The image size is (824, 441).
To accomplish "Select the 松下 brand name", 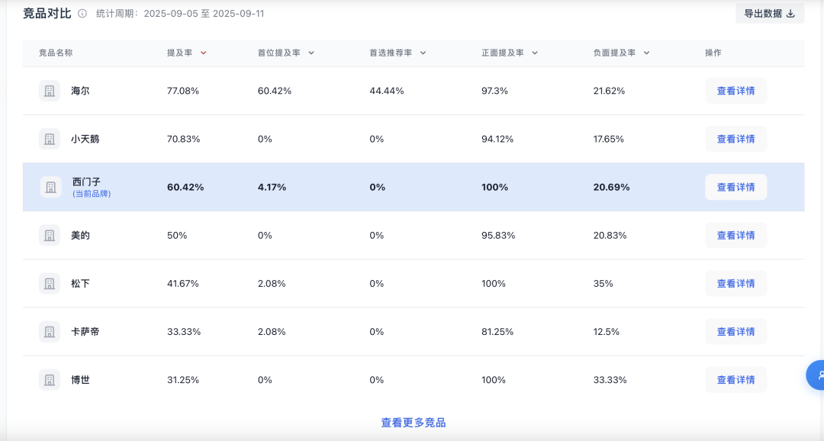I will [x=80, y=284].
